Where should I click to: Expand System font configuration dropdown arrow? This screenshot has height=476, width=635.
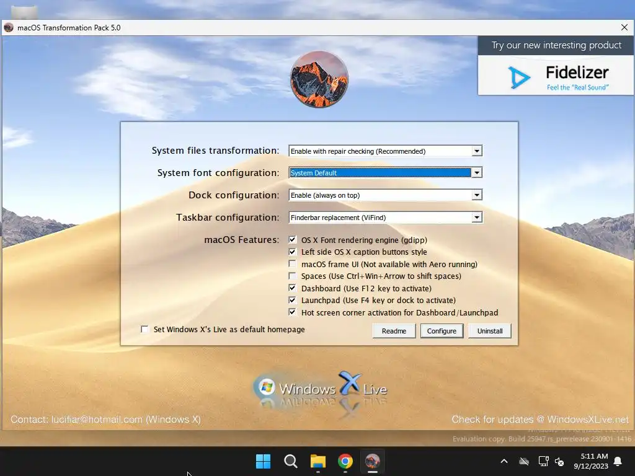pyautogui.click(x=477, y=173)
